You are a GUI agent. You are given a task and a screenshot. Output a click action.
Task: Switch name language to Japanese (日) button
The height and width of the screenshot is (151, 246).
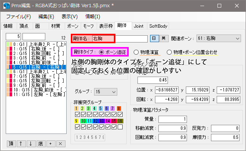pos(154,38)
